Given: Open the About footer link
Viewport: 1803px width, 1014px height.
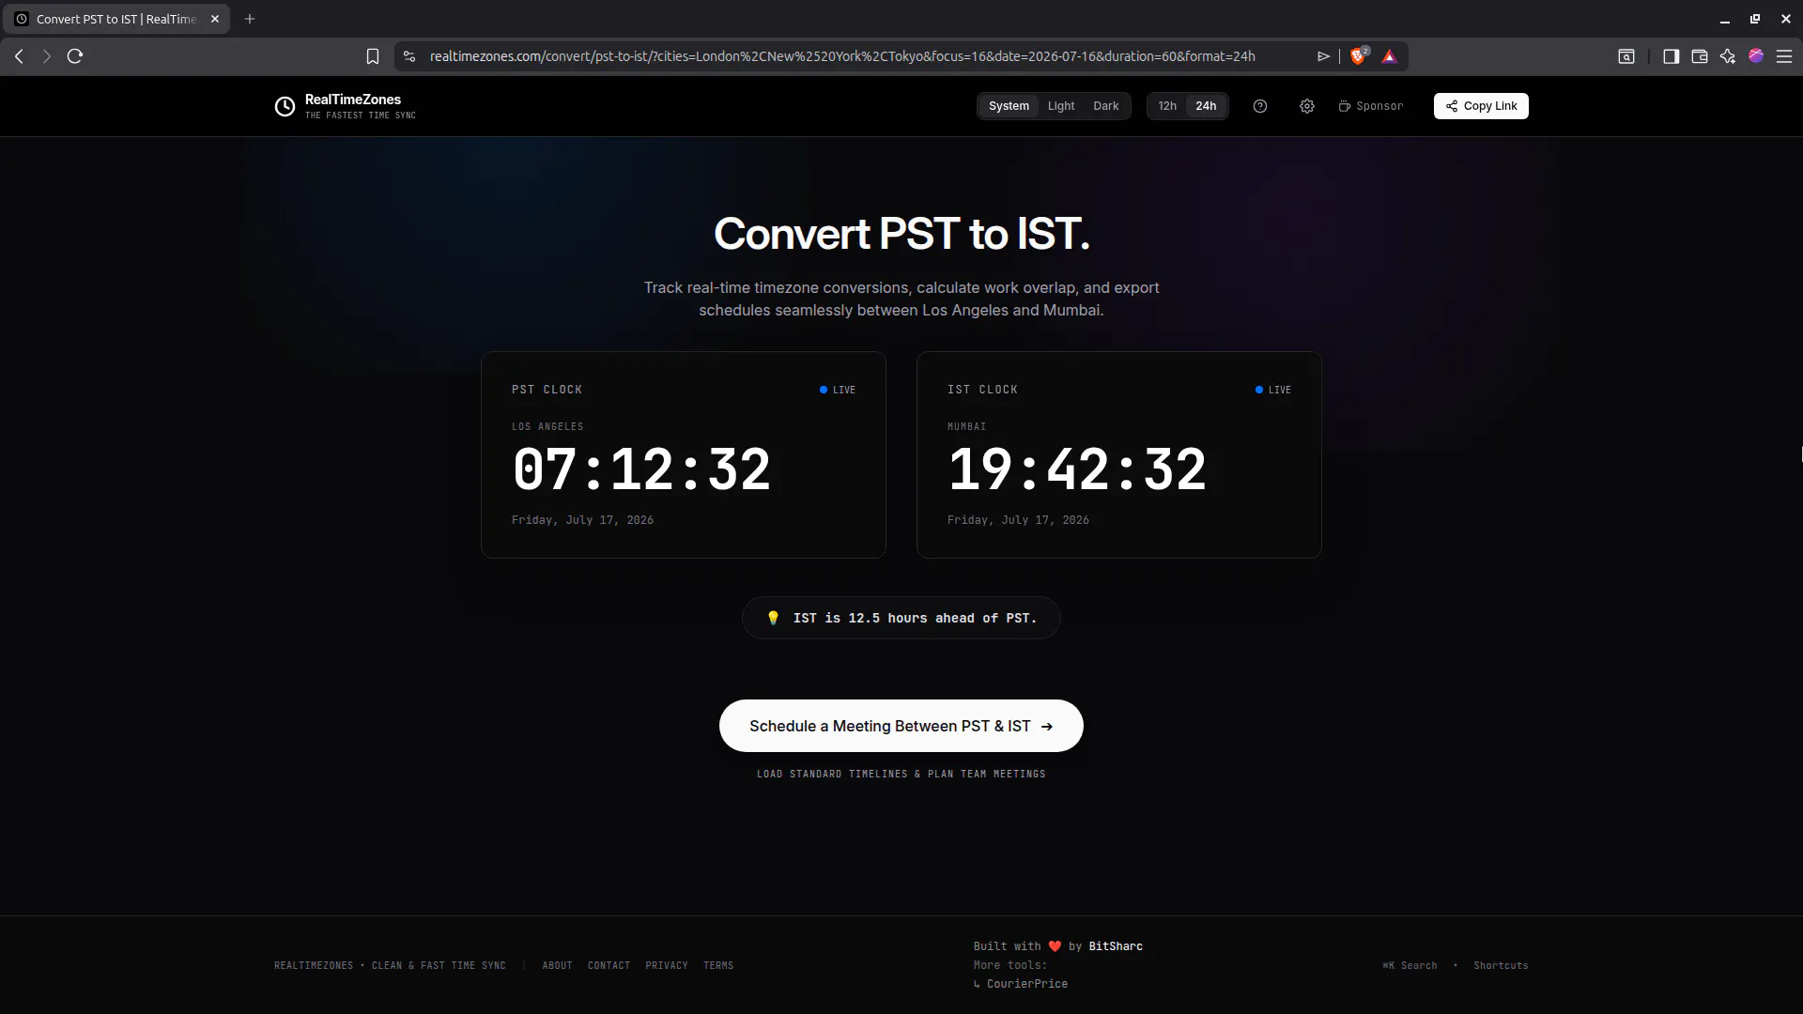Looking at the screenshot, I should tap(557, 965).
